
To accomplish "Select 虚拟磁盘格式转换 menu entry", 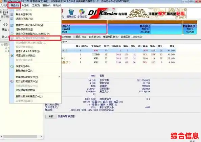I will (x=35, y=90).
